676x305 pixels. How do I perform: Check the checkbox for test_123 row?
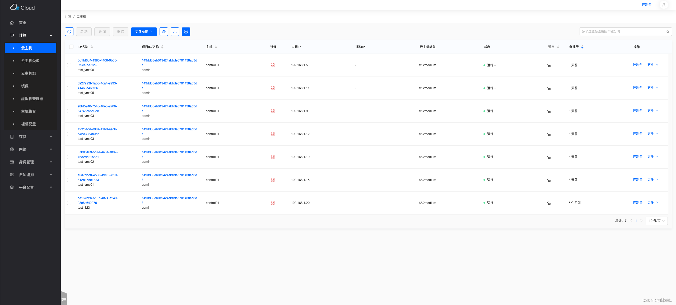(69, 203)
